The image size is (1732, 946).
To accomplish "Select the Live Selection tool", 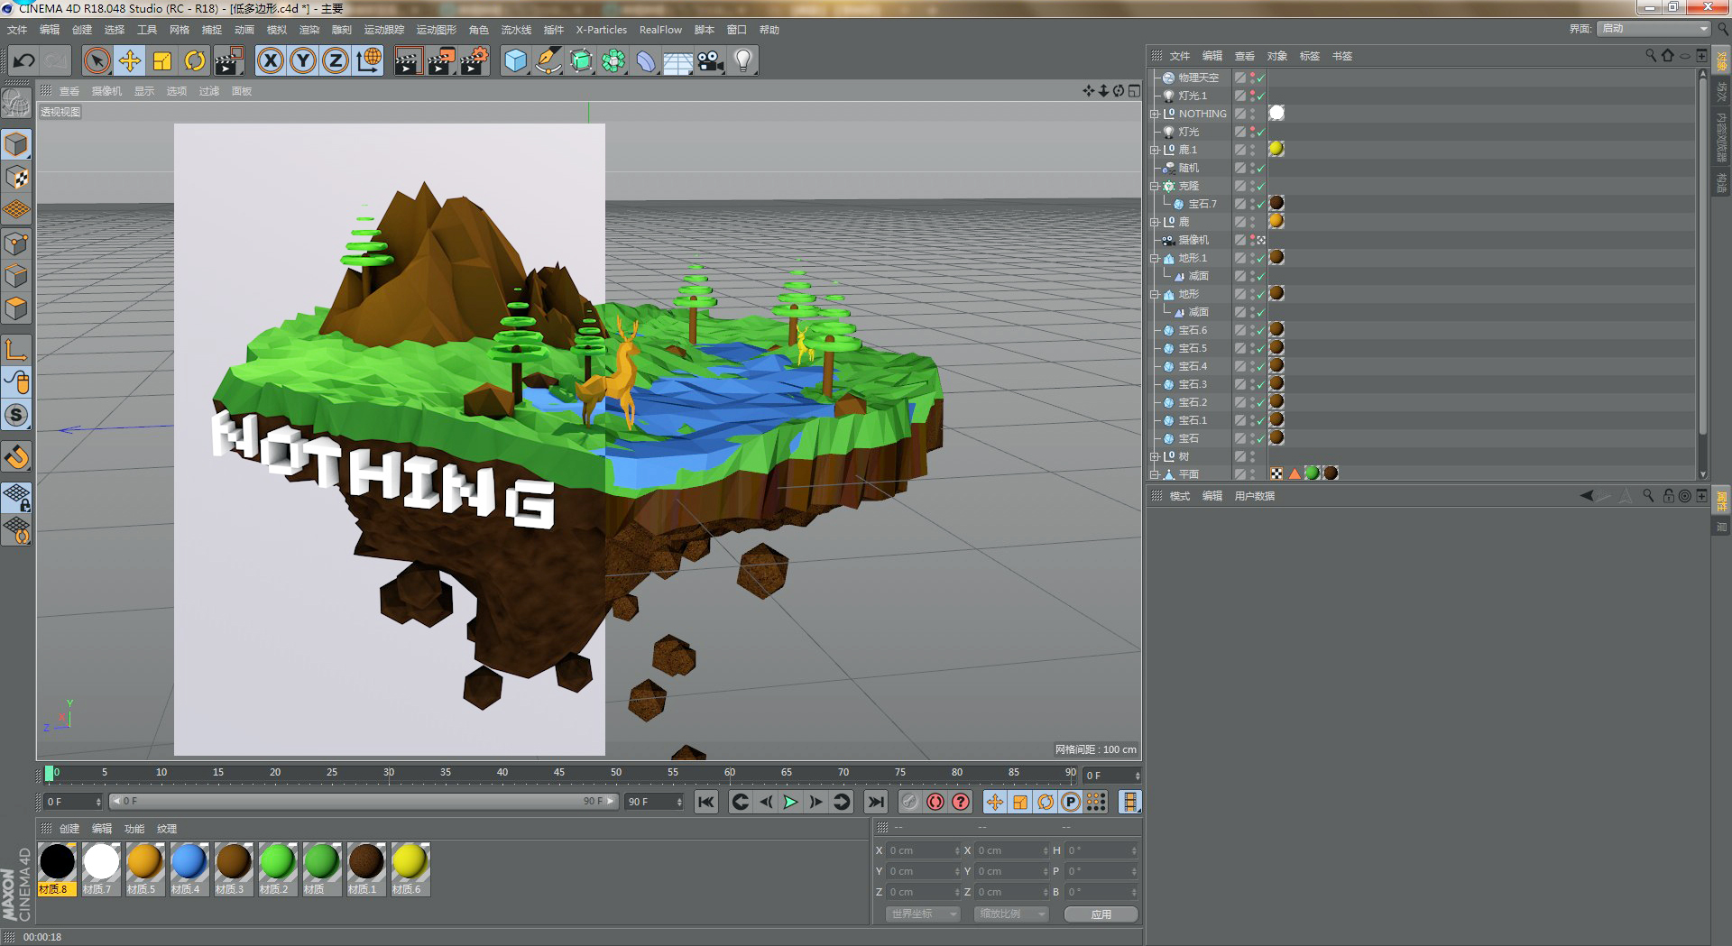I will pyautogui.click(x=97, y=61).
